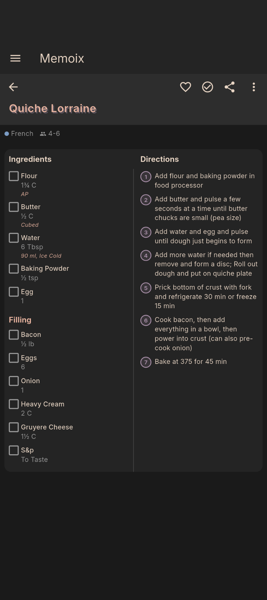Select the French cuisine label
267x600 pixels.
22,133
